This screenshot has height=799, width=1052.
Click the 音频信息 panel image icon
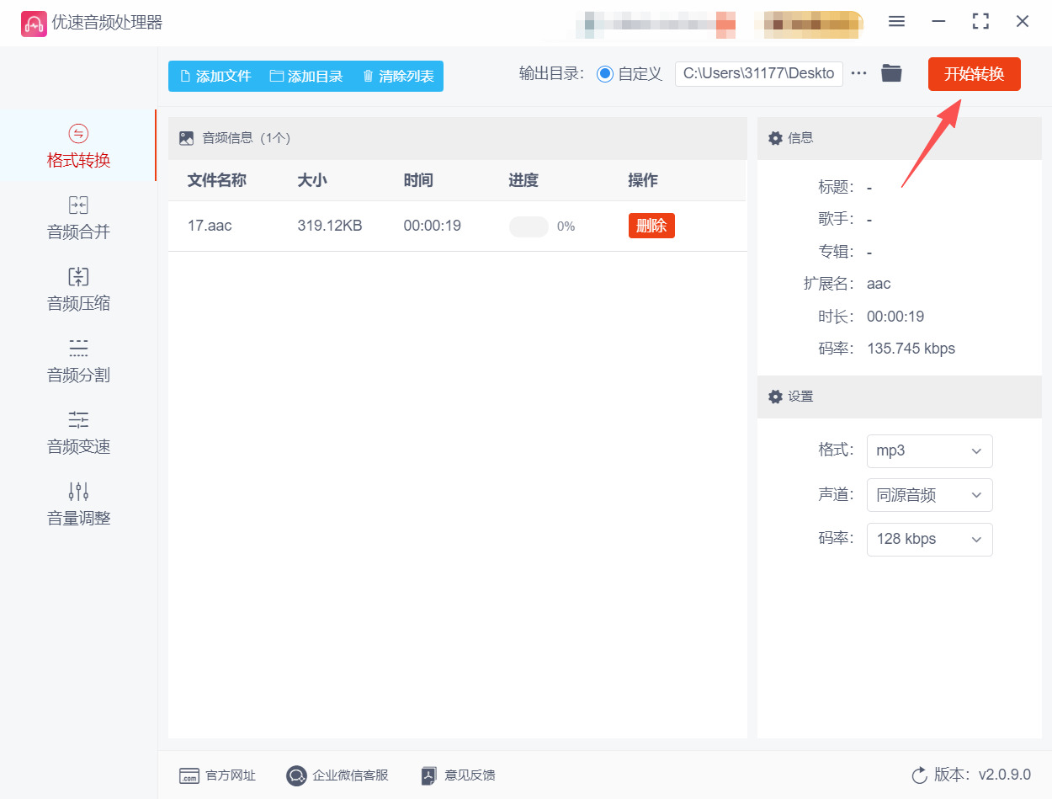click(187, 138)
